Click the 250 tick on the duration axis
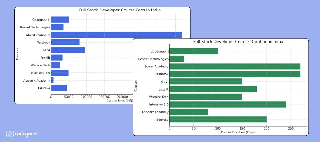 click(291, 129)
